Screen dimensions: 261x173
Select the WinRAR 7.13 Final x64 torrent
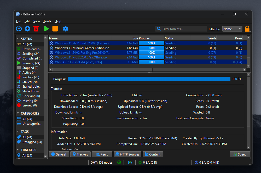click(78, 62)
